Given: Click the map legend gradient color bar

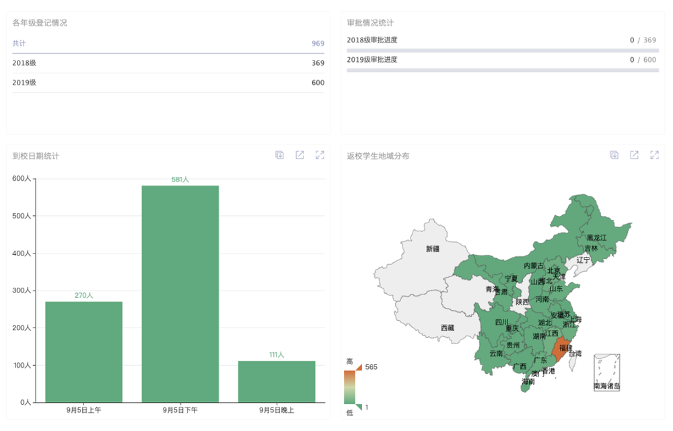Looking at the screenshot, I should click(349, 387).
